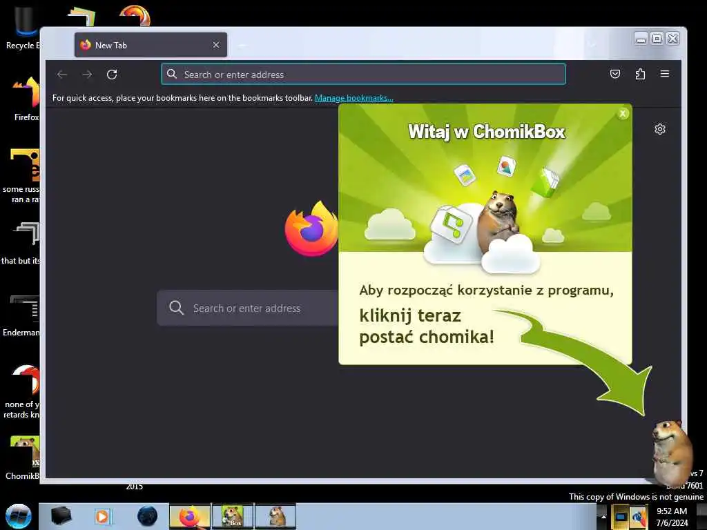Minimize the Firefox window
This screenshot has width=707, height=530.
click(x=641, y=39)
